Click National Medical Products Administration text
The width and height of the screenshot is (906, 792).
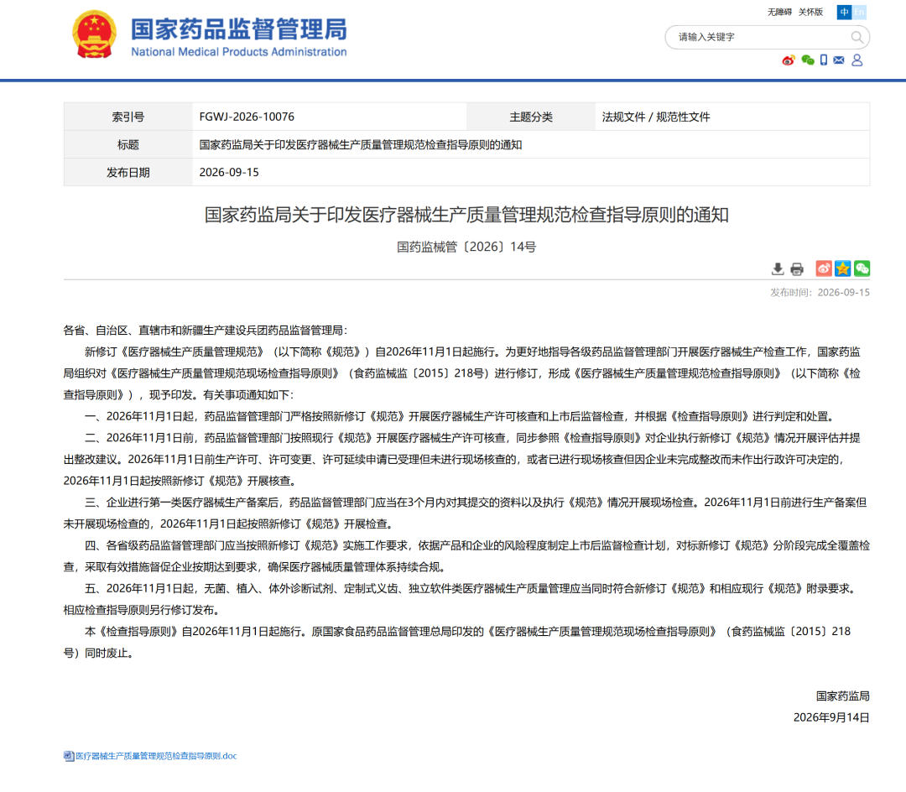coord(238,52)
